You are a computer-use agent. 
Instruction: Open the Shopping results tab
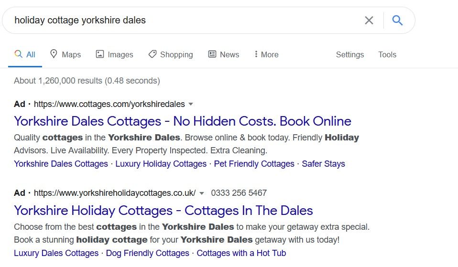pyautogui.click(x=171, y=54)
